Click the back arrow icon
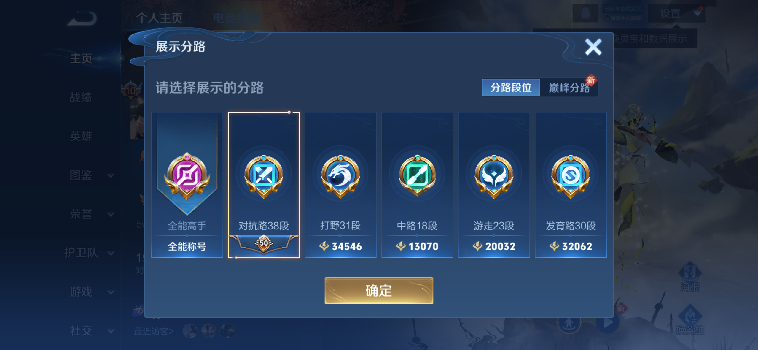 (x=82, y=18)
